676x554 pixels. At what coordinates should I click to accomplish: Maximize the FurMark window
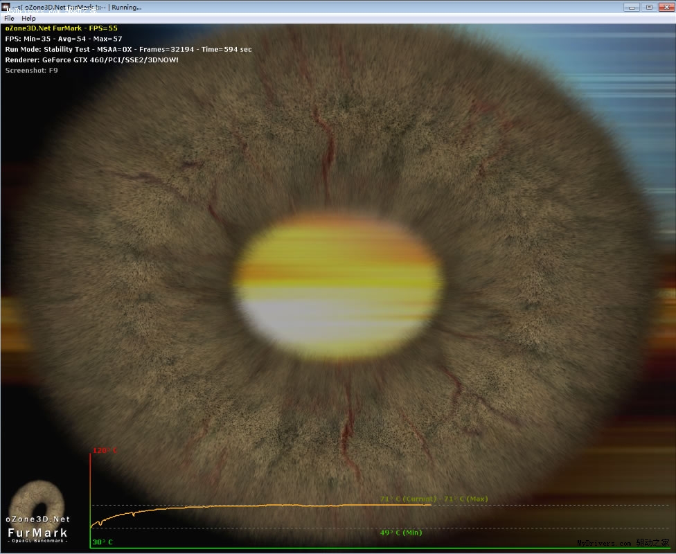(649, 7)
